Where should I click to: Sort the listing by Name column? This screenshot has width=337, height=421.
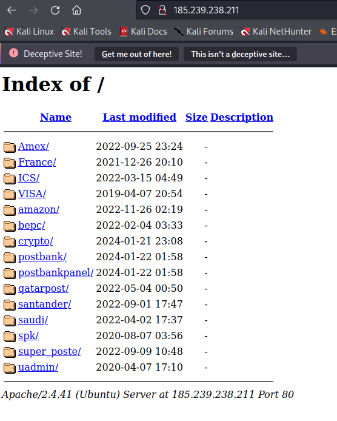pos(56,117)
